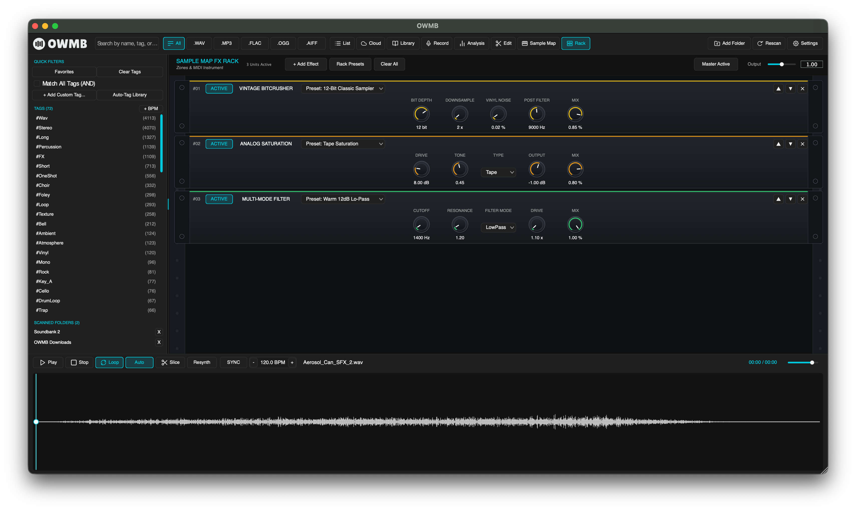Filter by .WAV format
Screen dimensions: 856x511
click(x=199, y=43)
